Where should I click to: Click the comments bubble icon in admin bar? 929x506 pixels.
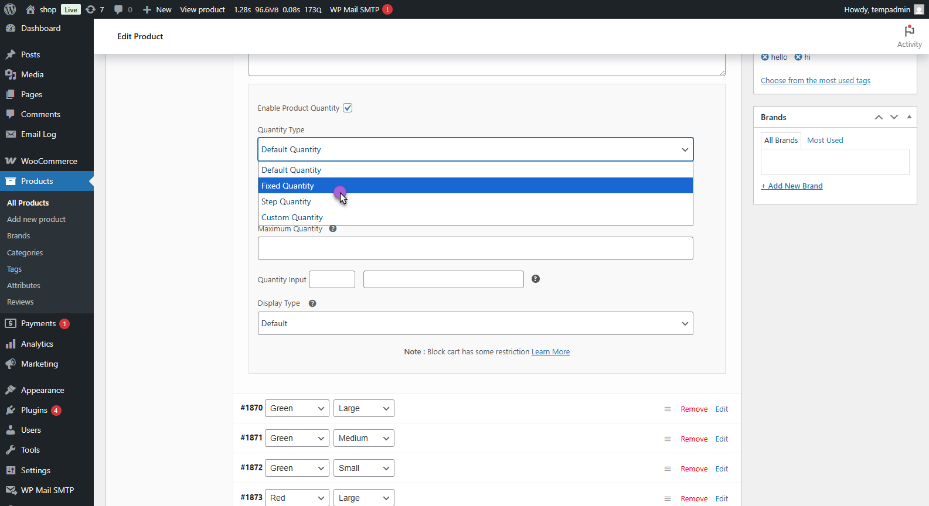(118, 9)
